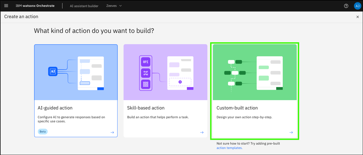
Task: Click the AJ user avatar
Action: coord(357,6)
